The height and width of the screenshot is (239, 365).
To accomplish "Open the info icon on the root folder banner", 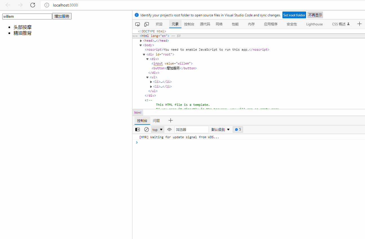I will pos(137,15).
